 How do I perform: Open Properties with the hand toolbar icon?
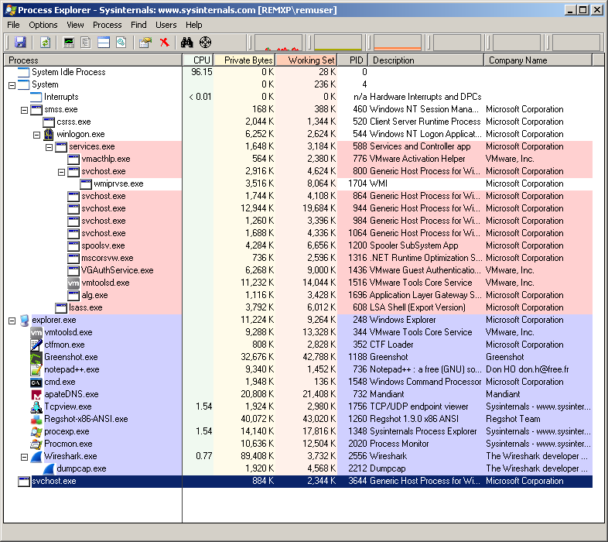[x=145, y=43]
